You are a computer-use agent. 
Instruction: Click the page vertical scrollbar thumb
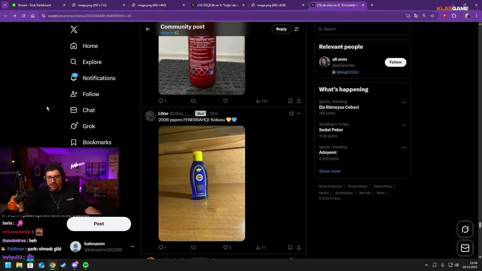point(480,225)
